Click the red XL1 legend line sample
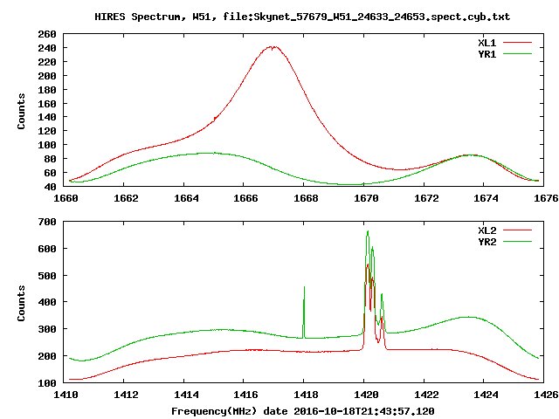Screen dimensions: 559x419 pos(517,43)
